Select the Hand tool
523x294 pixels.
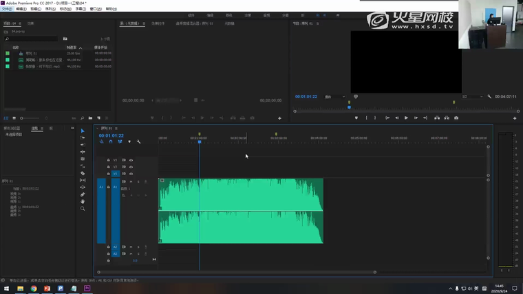83,201
